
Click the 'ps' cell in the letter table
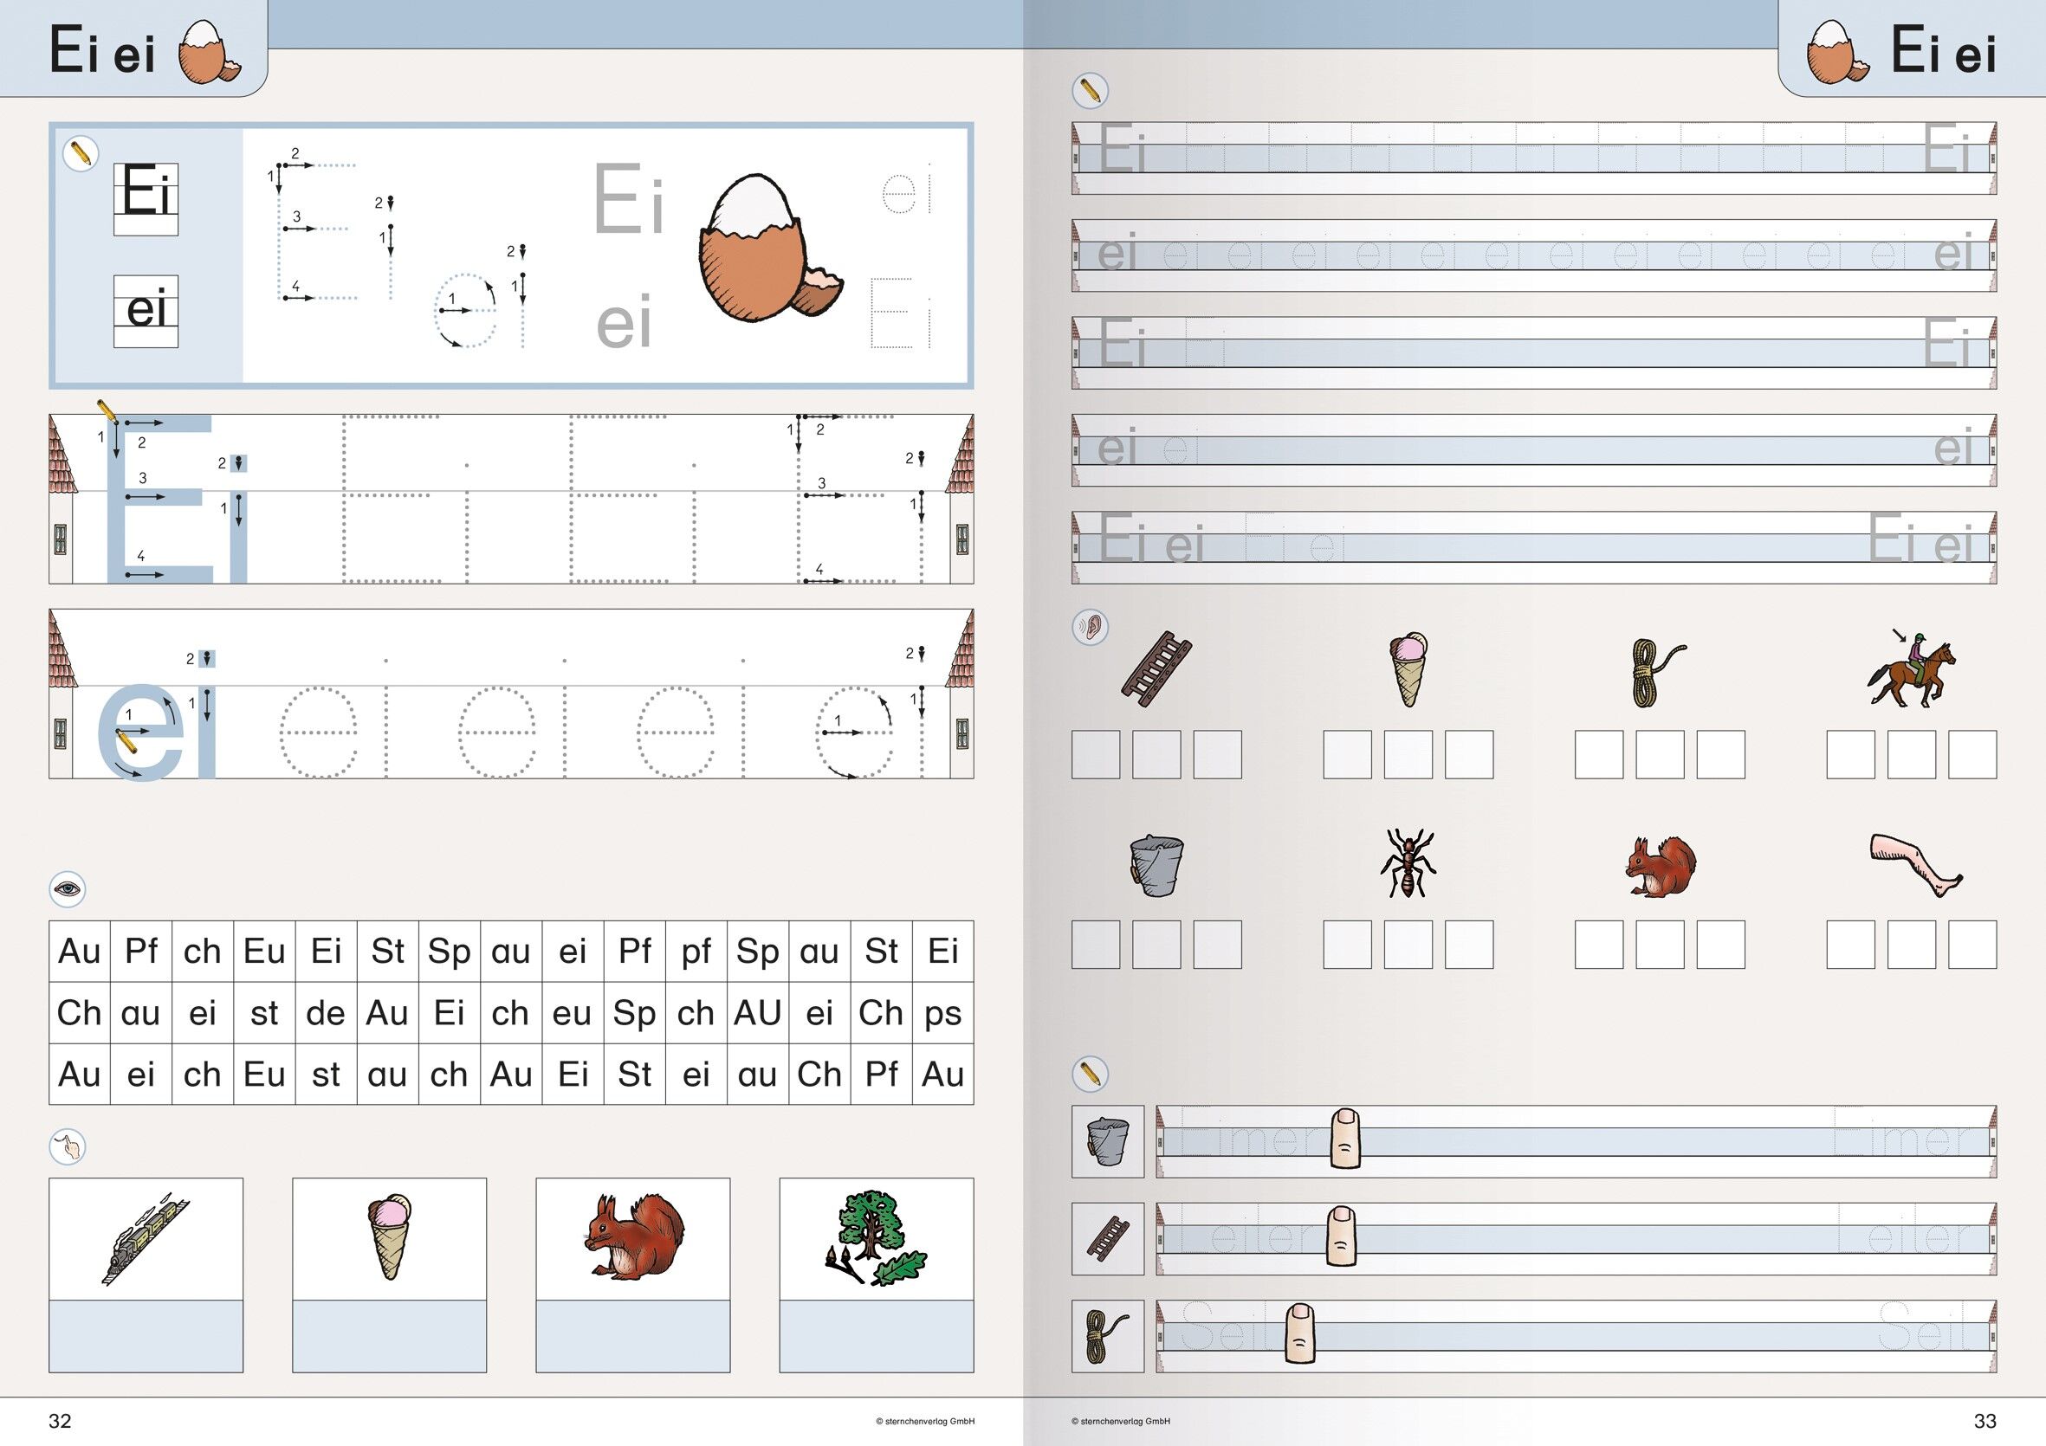click(942, 1013)
